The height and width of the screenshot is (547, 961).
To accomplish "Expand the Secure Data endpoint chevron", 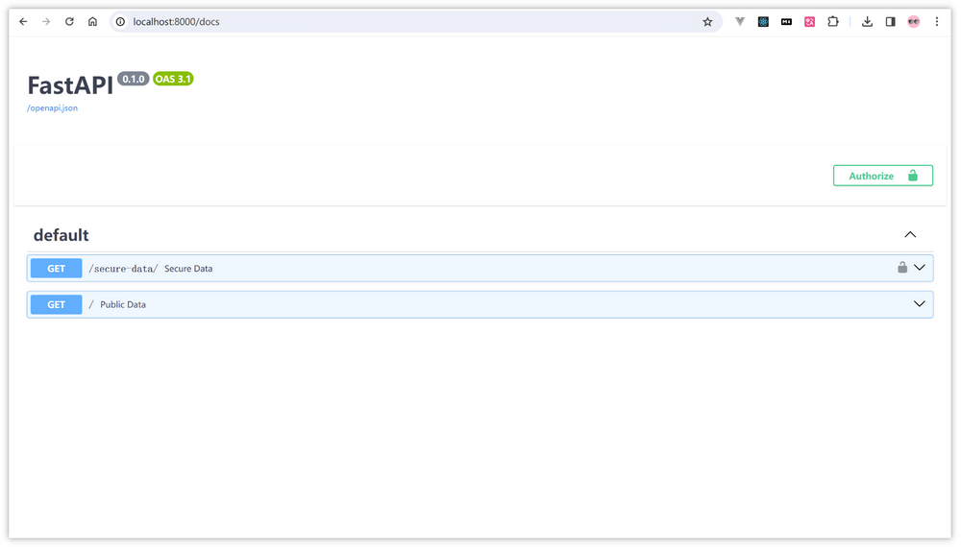I will [x=920, y=268].
